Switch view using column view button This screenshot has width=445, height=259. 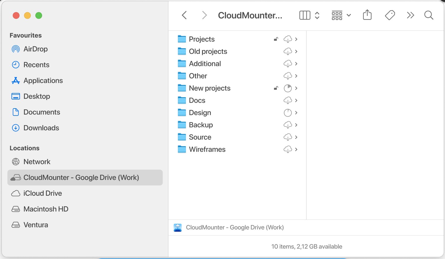305,15
